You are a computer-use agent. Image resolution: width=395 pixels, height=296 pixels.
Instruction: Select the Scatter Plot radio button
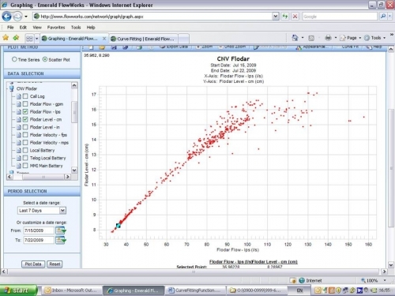pyautogui.click(x=45, y=59)
